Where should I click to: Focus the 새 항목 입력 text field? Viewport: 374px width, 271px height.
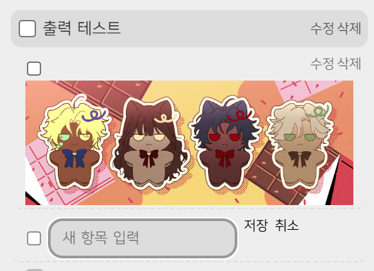point(143,238)
